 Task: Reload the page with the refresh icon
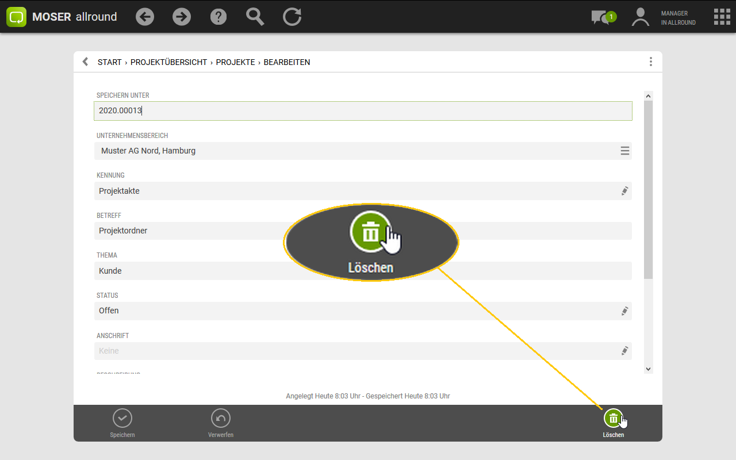click(x=292, y=17)
